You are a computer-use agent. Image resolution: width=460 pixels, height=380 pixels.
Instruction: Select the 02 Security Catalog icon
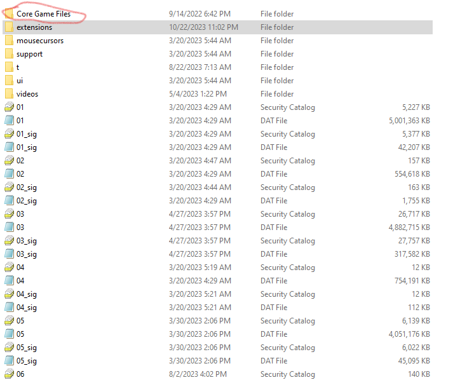pyautogui.click(x=9, y=161)
